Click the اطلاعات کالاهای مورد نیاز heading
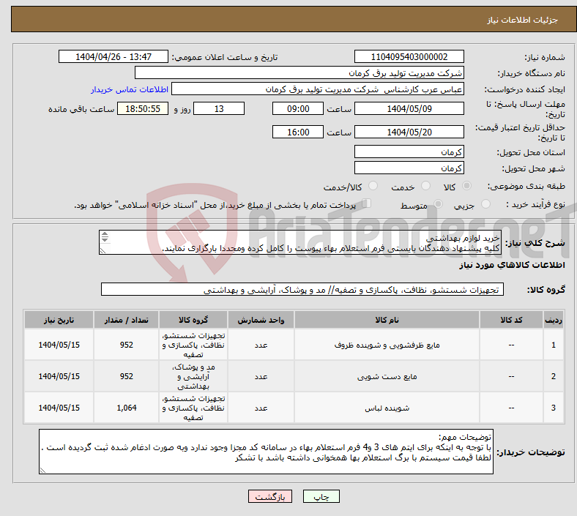The width and height of the screenshot is (577, 516). 512,265
